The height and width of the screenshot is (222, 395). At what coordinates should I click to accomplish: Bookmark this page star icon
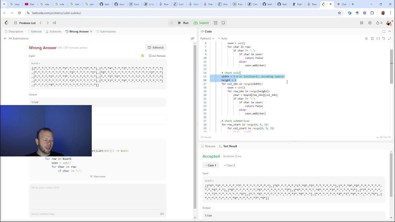[x=339, y=13]
